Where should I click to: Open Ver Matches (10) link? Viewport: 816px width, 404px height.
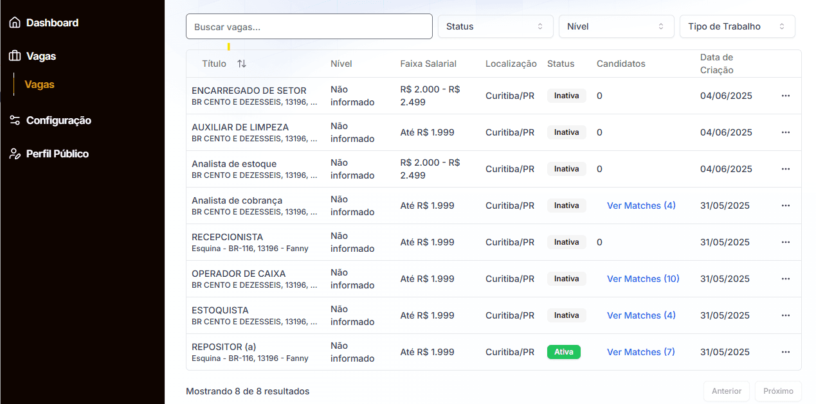click(x=643, y=279)
